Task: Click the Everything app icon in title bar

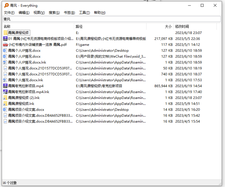Action: tap(6, 5)
